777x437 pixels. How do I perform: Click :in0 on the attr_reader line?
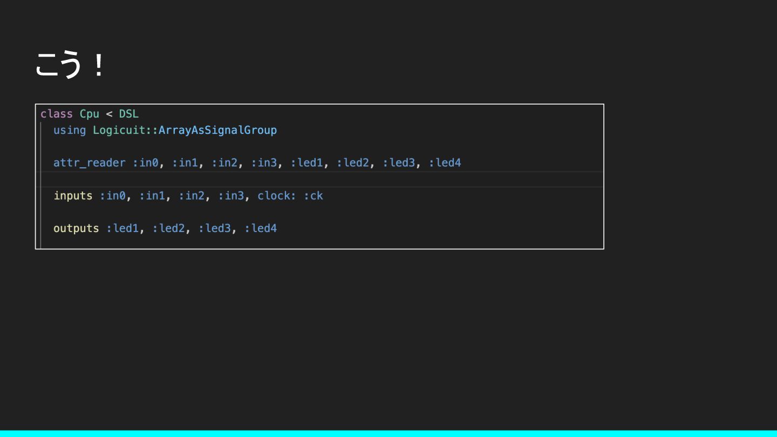(x=146, y=163)
